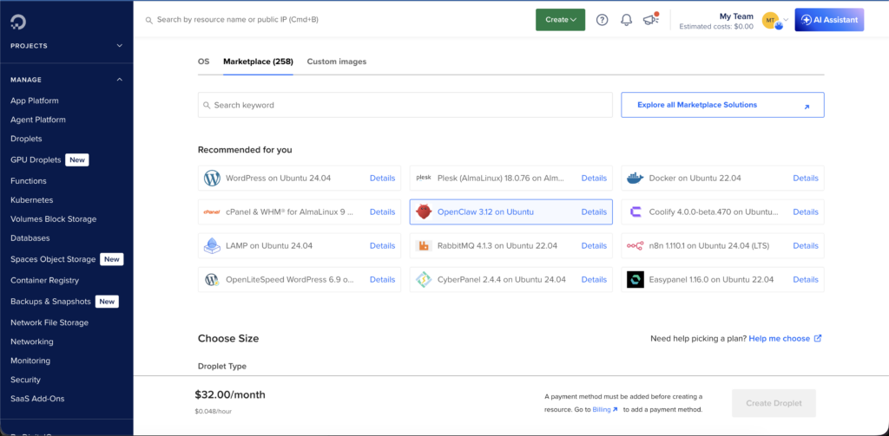This screenshot has width=889, height=436.
Task: Click the Create Droplet button
Action: [774, 403]
